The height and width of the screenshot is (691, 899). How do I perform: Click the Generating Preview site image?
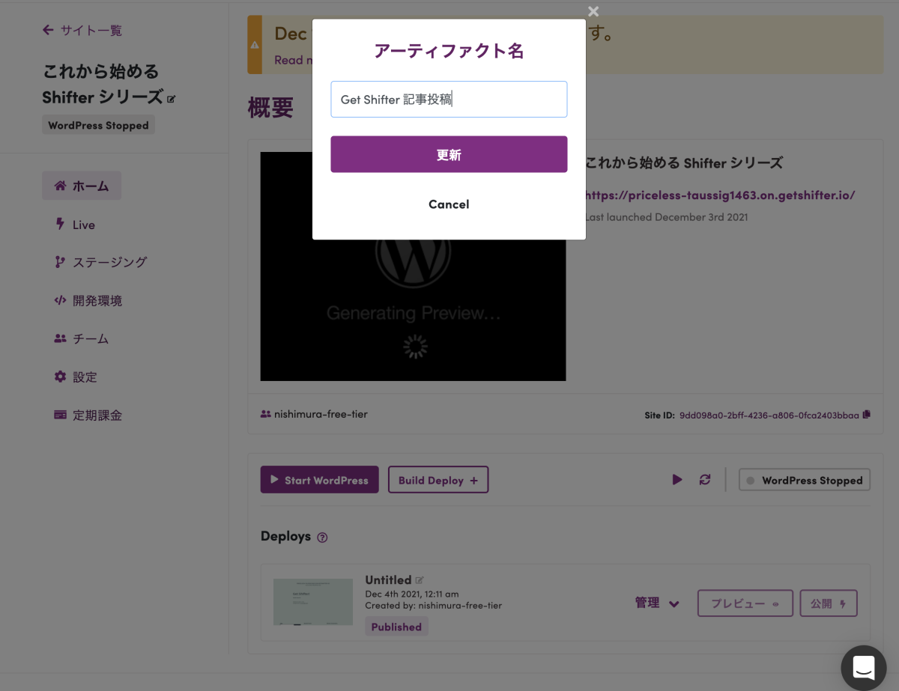point(414,266)
